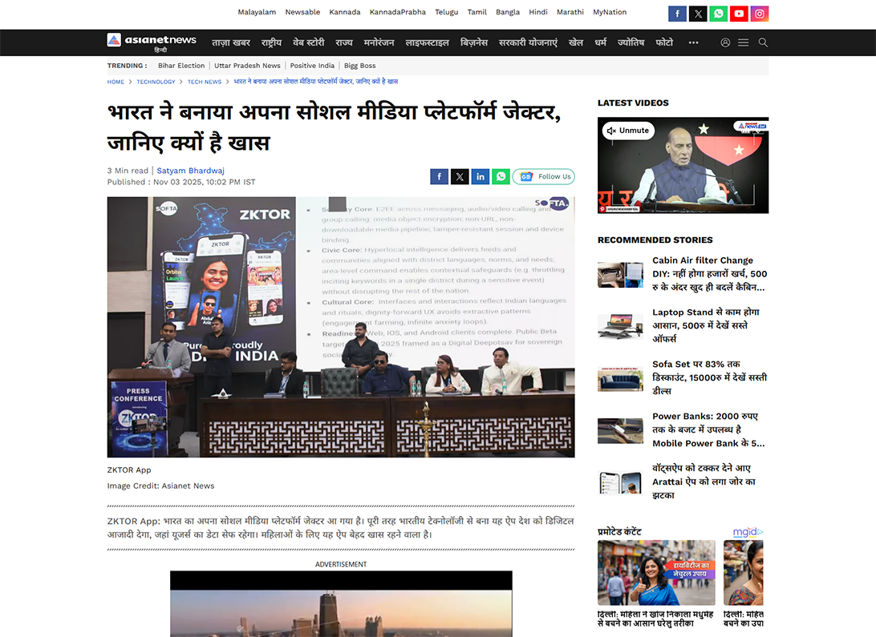
Task: Open Asianet News YouTube channel icon
Action: (739, 14)
